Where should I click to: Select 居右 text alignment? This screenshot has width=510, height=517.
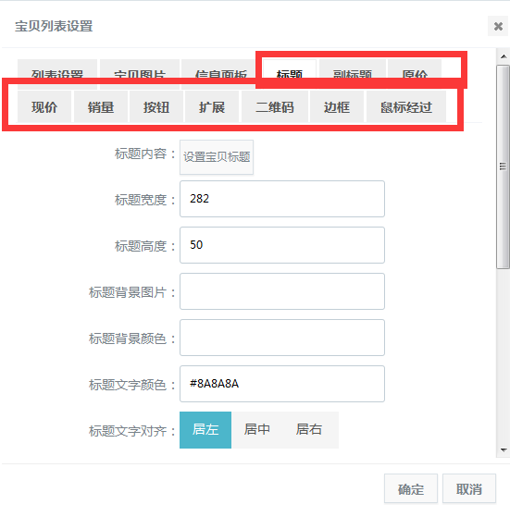tap(309, 430)
